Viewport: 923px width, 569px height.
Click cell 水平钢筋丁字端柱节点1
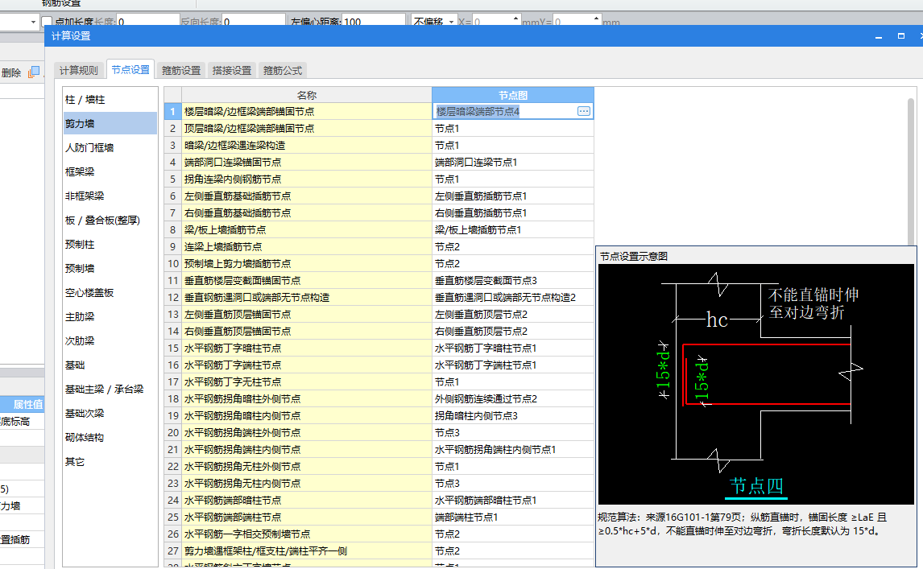(x=513, y=365)
